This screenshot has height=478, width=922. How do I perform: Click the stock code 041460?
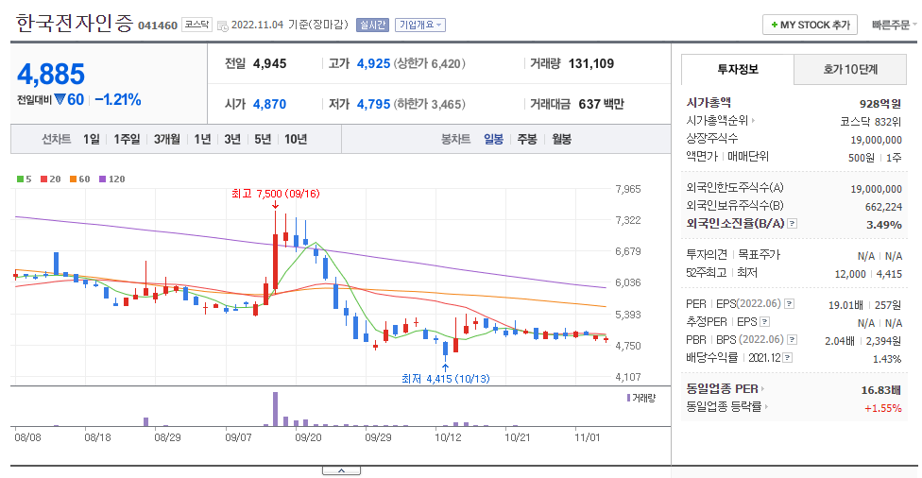tap(158, 26)
